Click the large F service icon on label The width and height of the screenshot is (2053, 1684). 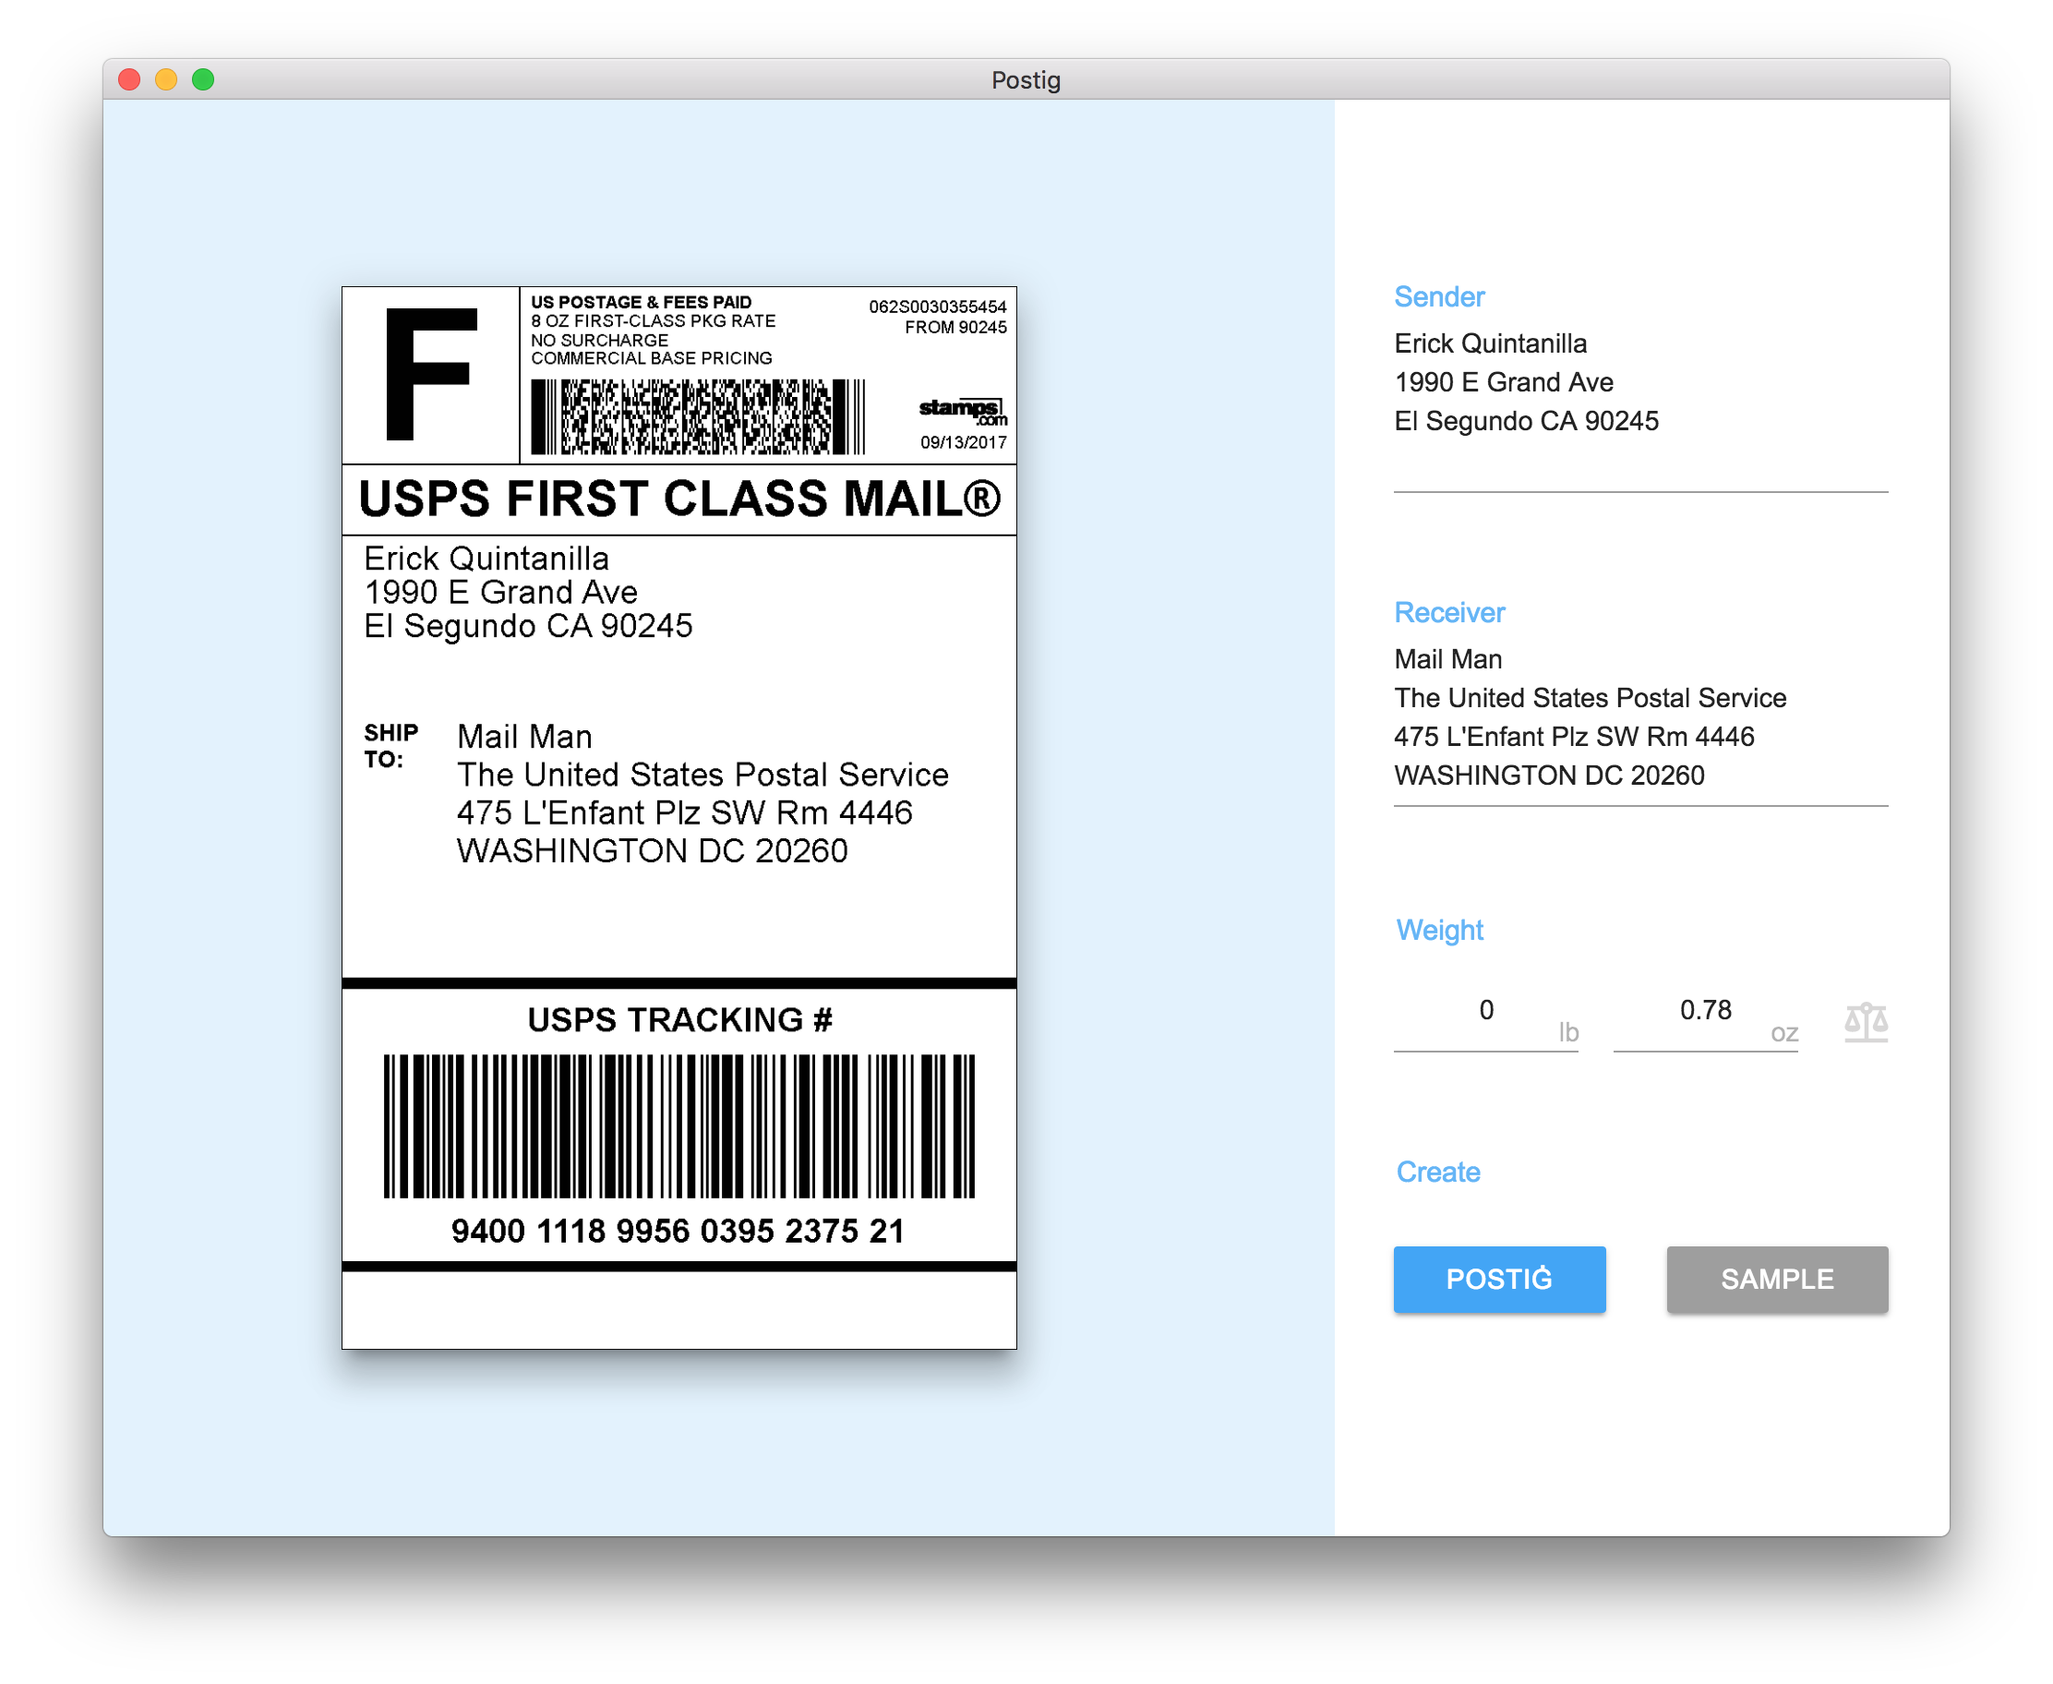tap(430, 375)
